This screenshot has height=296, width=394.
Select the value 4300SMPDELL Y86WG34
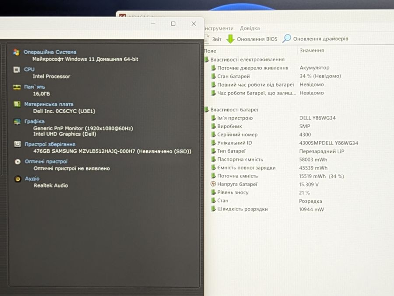[329, 143]
